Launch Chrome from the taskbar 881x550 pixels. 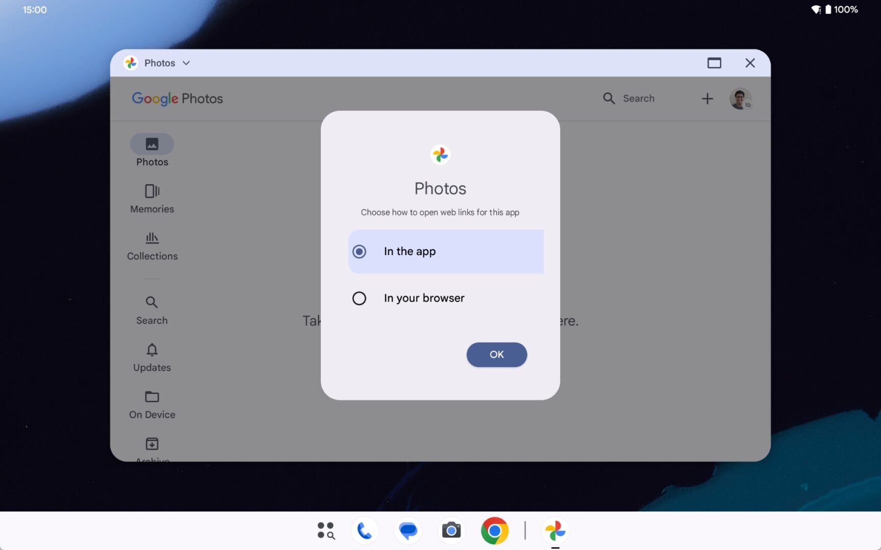point(494,530)
